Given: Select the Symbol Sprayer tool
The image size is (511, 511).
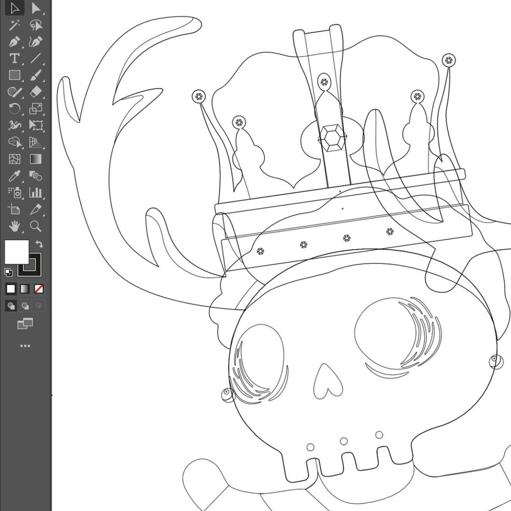Looking at the screenshot, I should (15, 192).
